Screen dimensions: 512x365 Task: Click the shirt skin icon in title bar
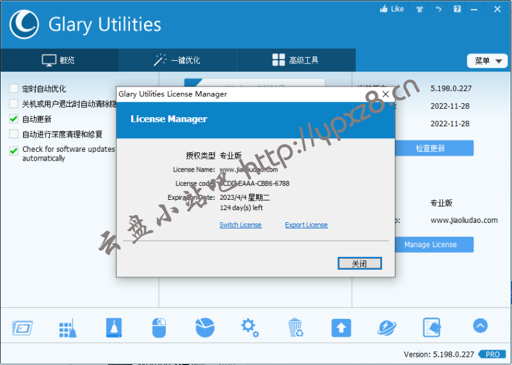point(420,9)
